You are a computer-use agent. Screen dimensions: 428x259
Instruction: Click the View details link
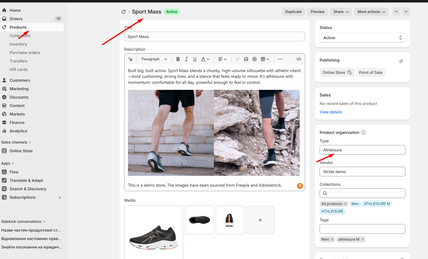point(331,112)
